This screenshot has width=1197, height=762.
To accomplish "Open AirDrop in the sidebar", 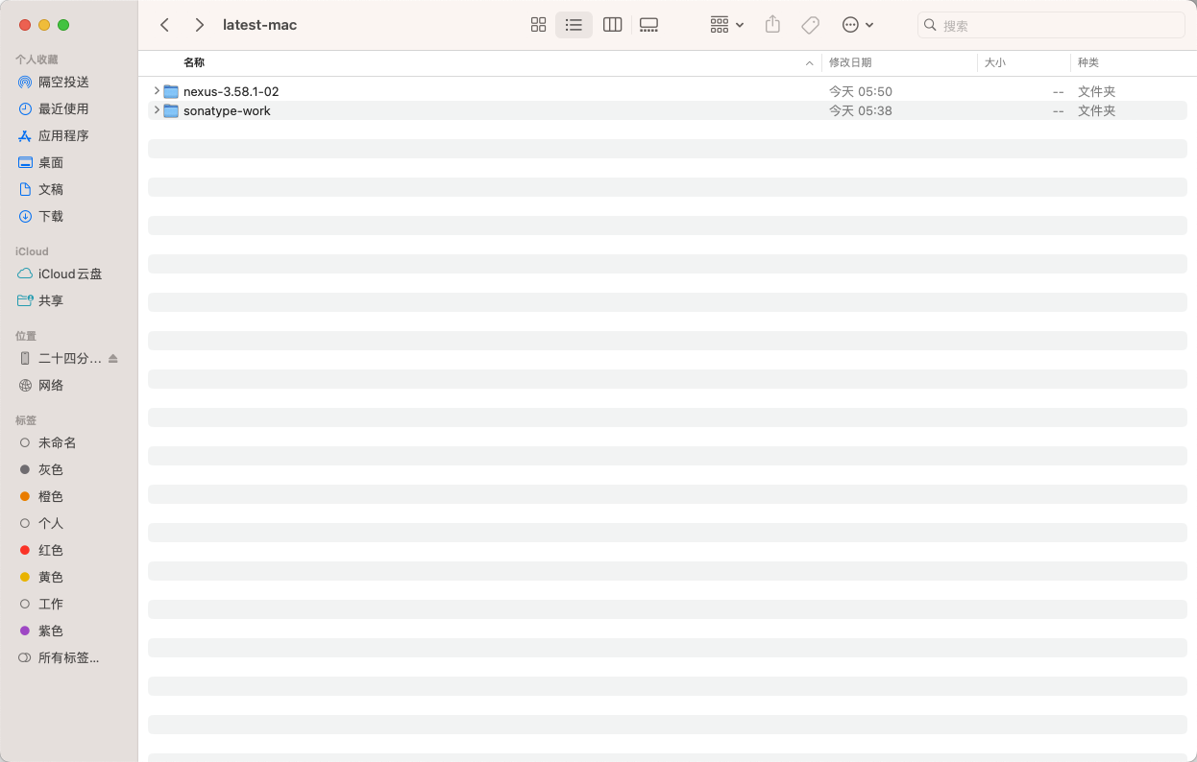I will pyautogui.click(x=63, y=83).
